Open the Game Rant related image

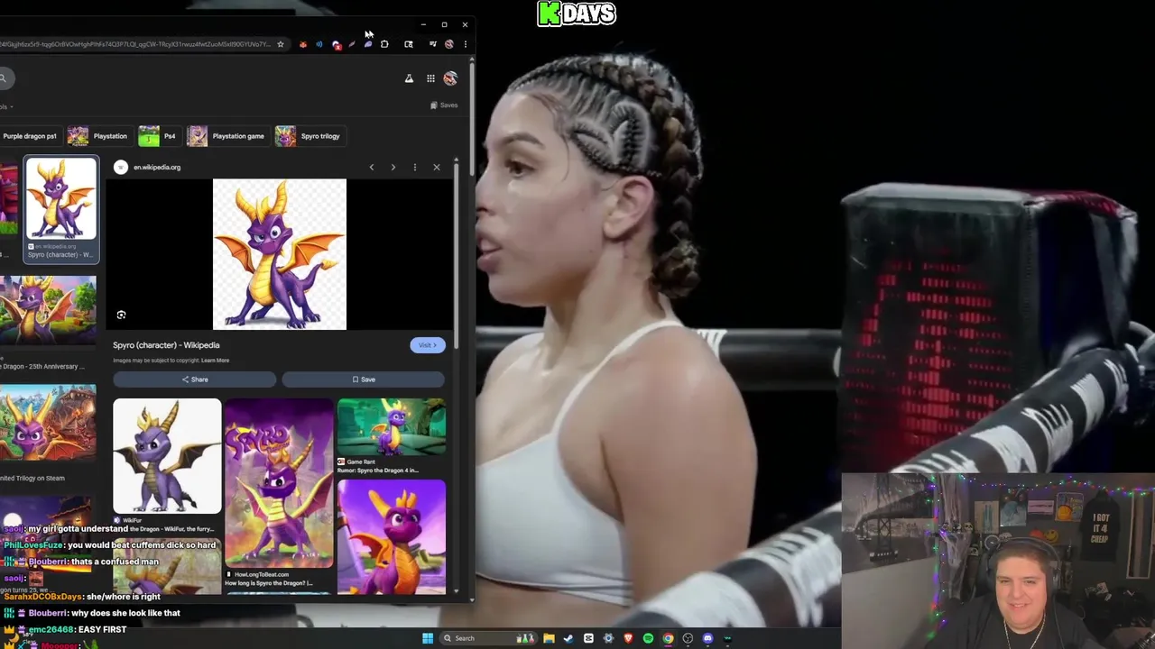(x=392, y=427)
